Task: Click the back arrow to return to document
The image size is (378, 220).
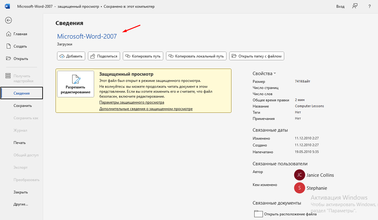Action: point(9,20)
